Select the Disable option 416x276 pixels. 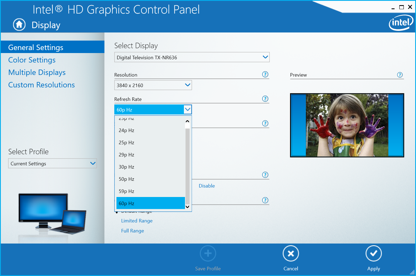point(207,186)
